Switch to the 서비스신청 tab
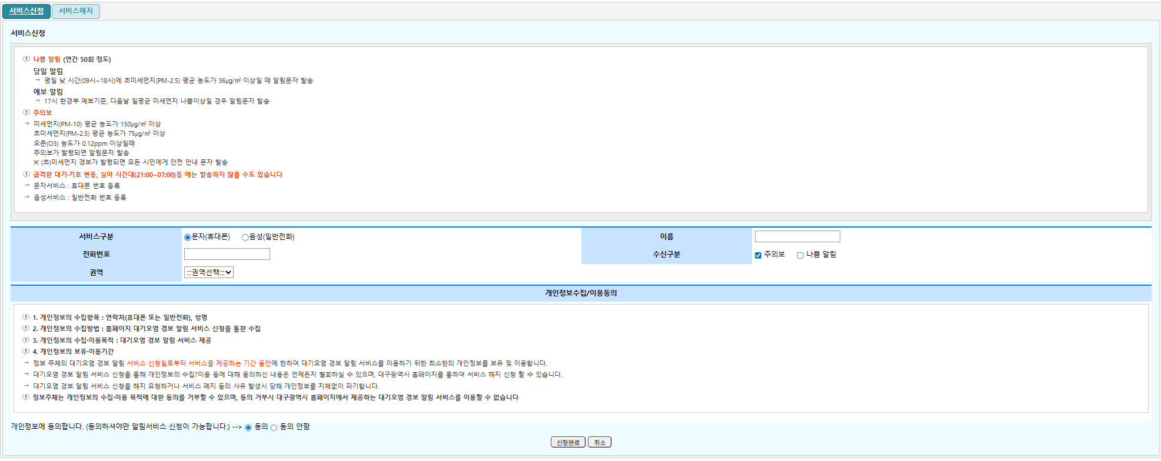Image resolution: width=1161 pixels, height=461 pixels. point(26,11)
